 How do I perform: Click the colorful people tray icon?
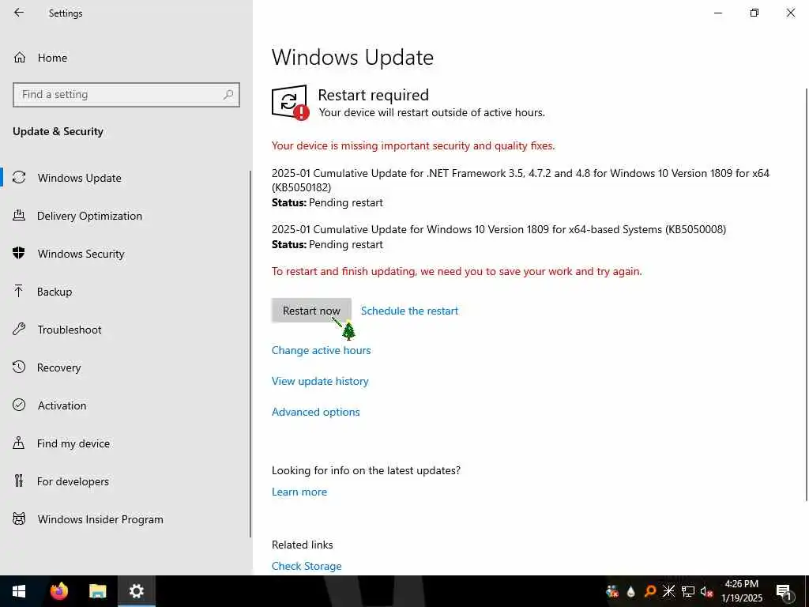(612, 591)
